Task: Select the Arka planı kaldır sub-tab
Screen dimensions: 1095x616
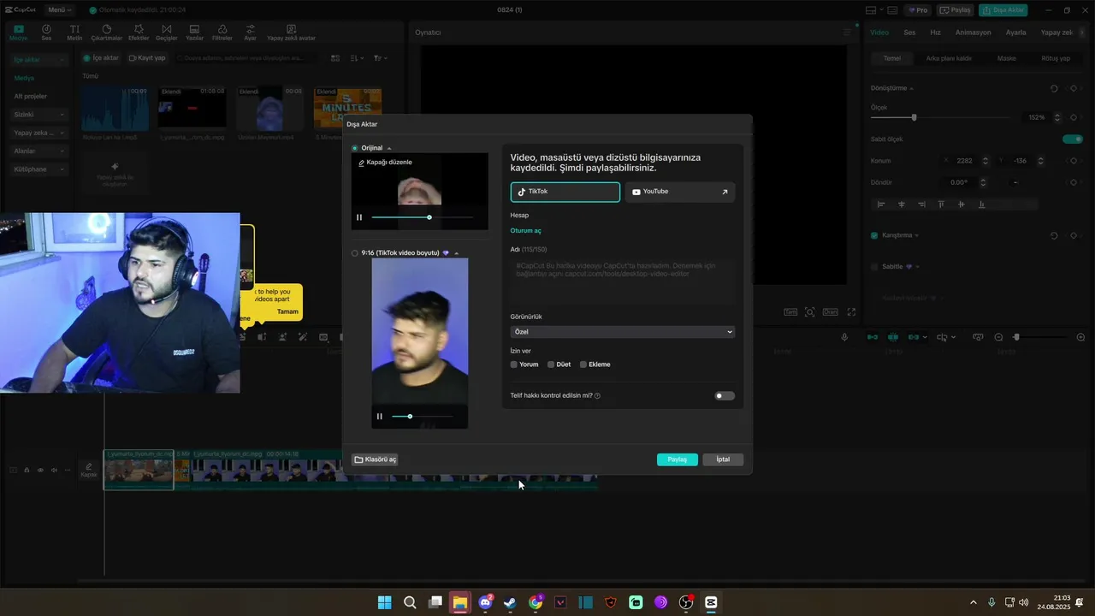Action: pyautogui.click(x=949, y=58)
